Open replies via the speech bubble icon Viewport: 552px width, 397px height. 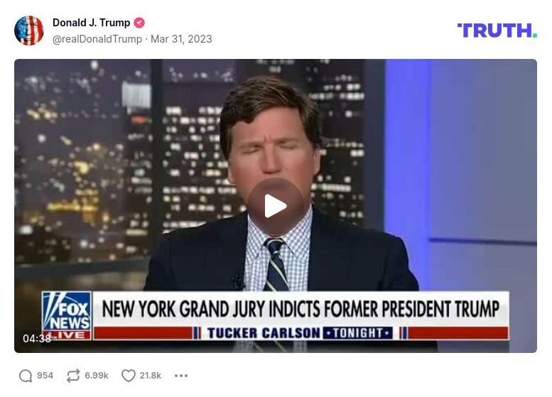click(26, 376)
